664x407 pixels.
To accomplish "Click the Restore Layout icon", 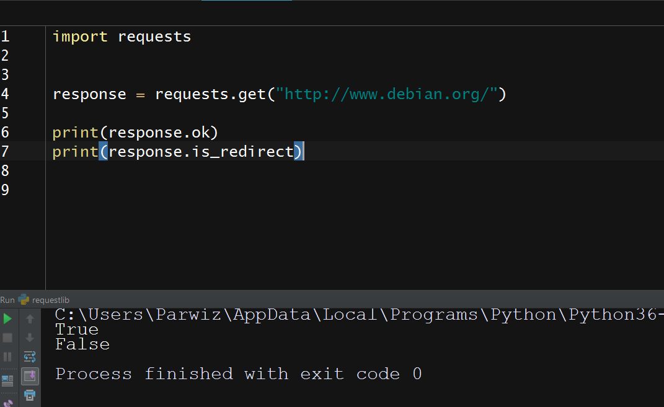I will pos(7,380).
